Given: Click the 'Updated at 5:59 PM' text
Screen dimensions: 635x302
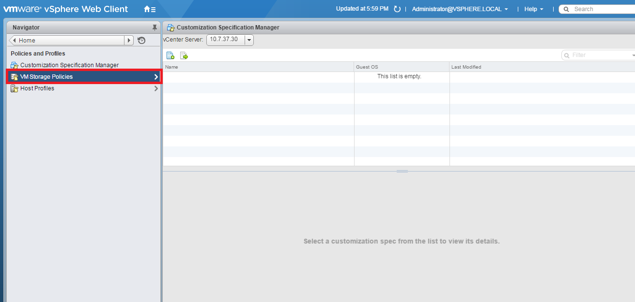Looking at the screenshot, I should click(362, 9).
